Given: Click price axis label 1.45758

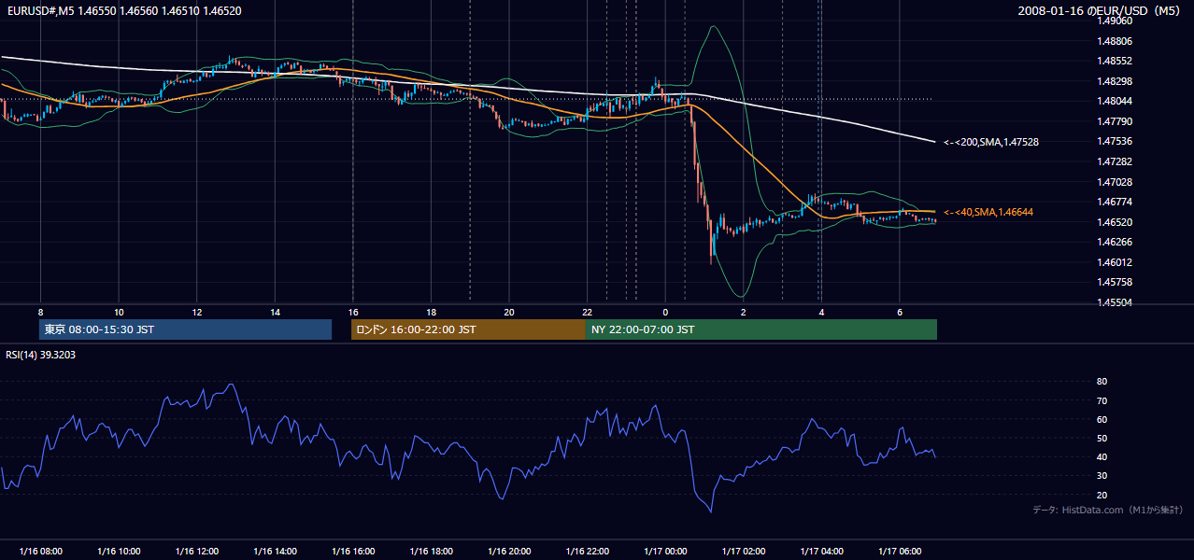Looking at the screenshot, I should 1115,282.
